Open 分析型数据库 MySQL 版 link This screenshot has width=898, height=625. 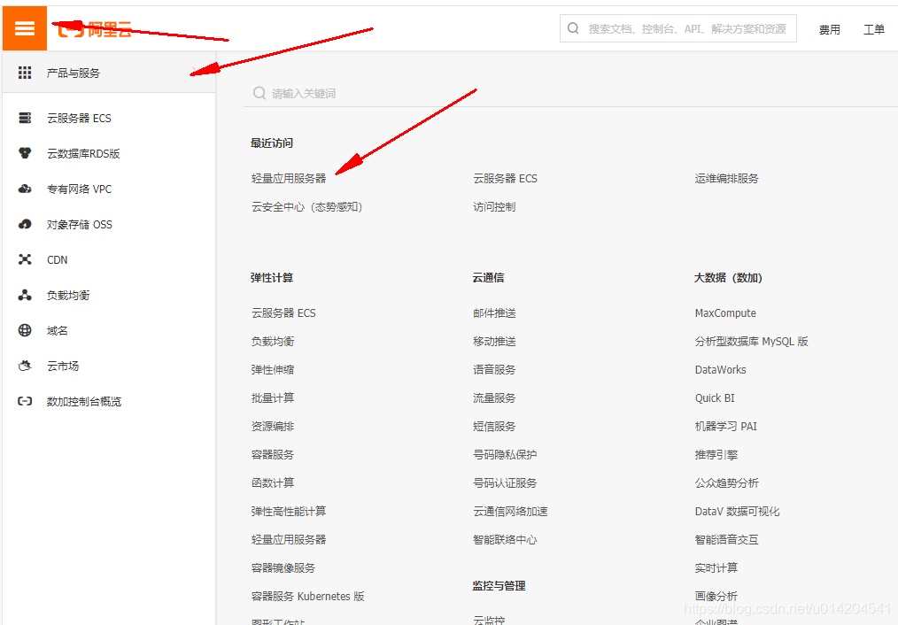pos(751,341)
